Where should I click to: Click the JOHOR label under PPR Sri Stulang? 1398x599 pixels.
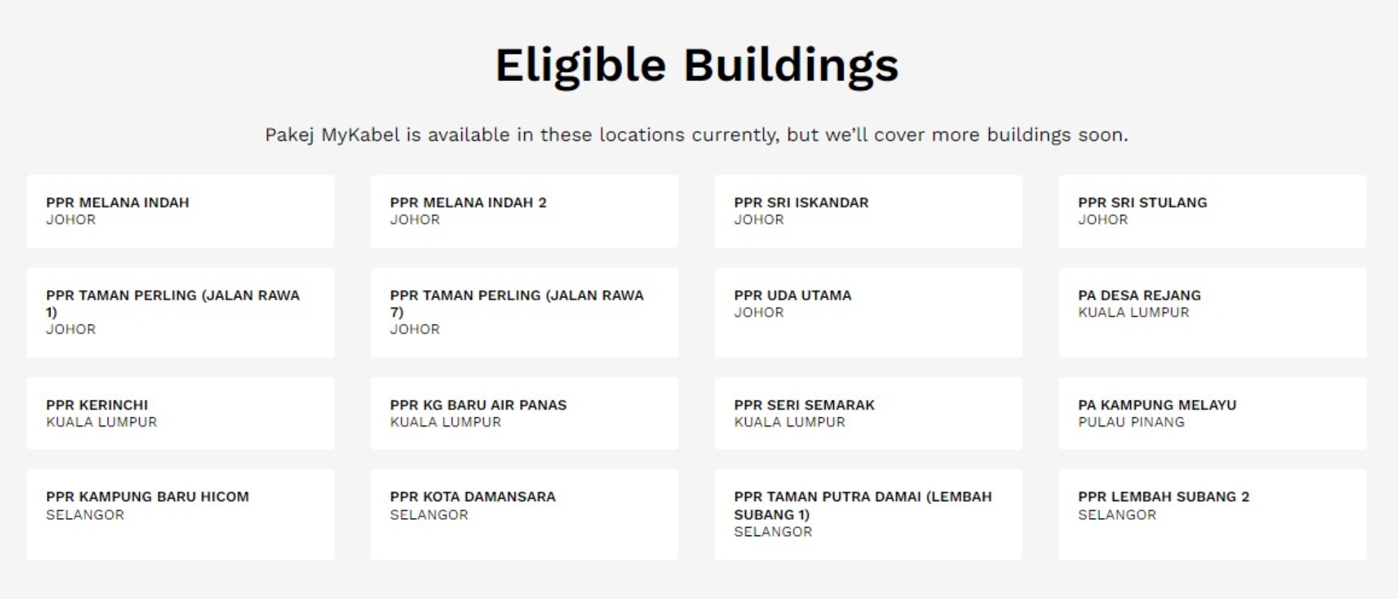(x=1103, y=220)
